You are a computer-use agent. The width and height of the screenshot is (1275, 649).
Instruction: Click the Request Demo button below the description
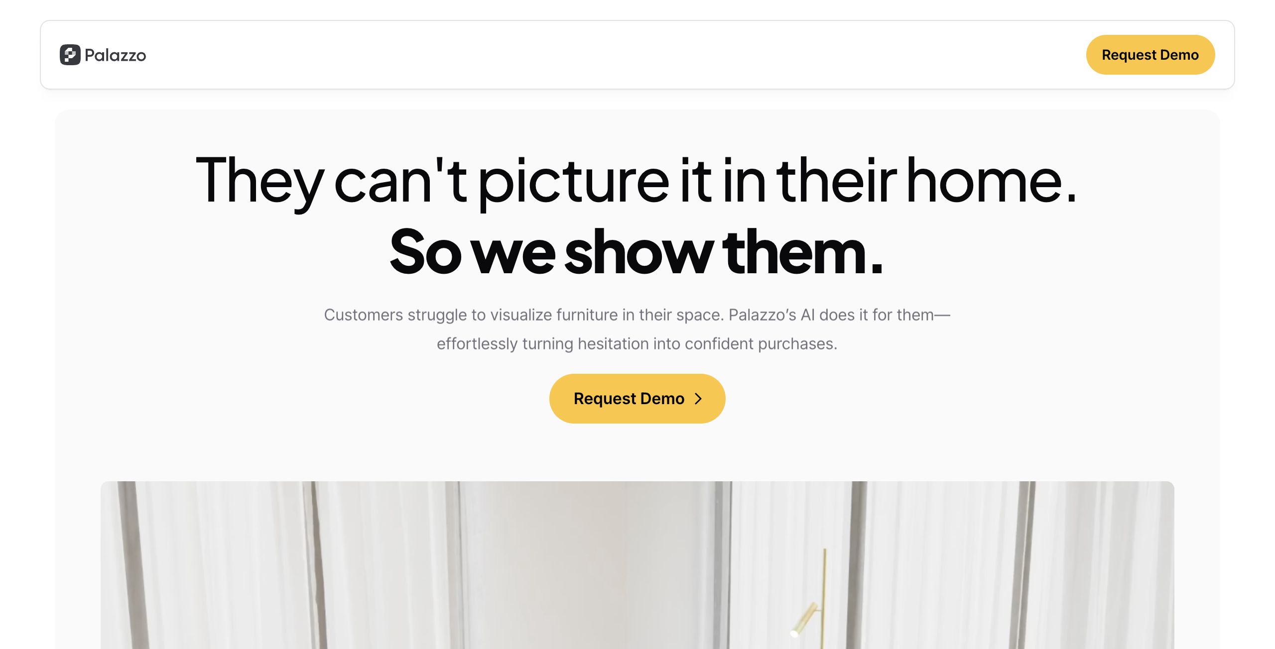(637, 399)
